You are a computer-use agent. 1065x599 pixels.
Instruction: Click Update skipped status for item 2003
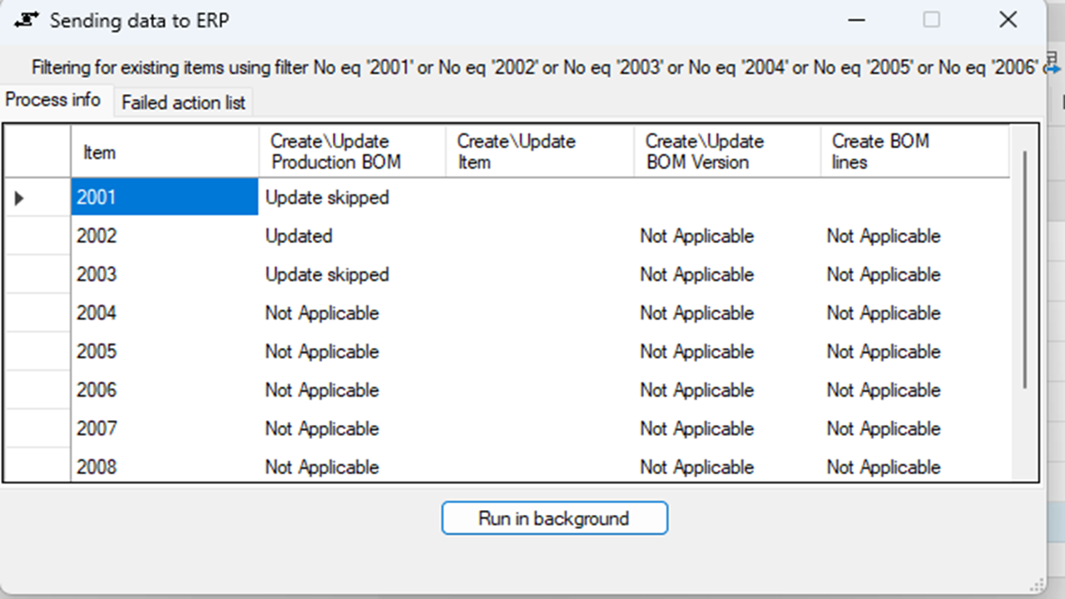point(327,275)
